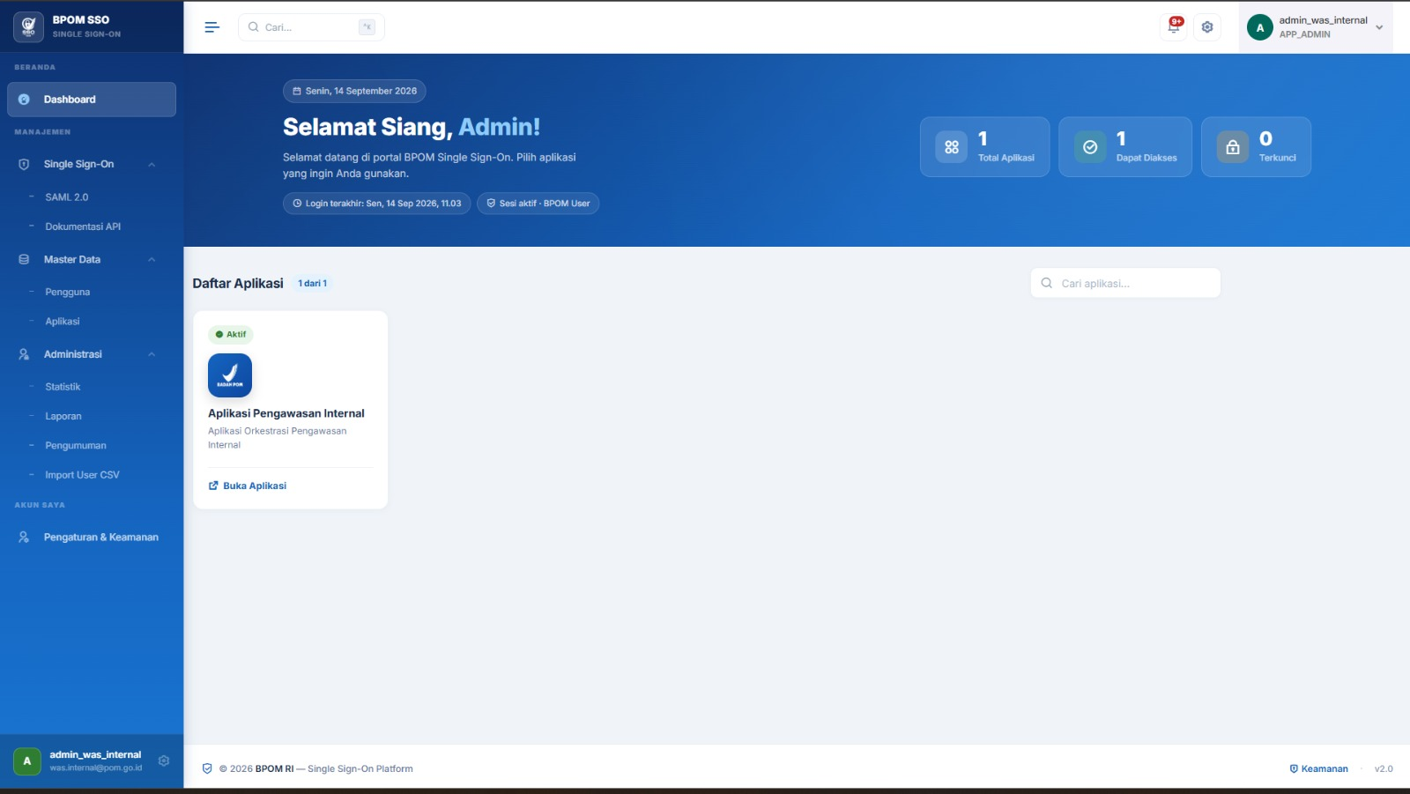Viewport: 1410px width, 794px height.
Task: Click the Sesi aktif BPOM User badge
Action: (538, 204)
